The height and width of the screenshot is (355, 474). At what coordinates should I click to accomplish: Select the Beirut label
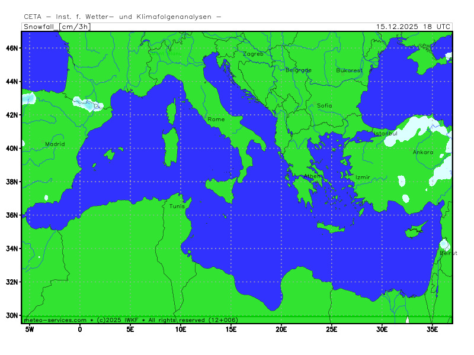tap(449, 253)
